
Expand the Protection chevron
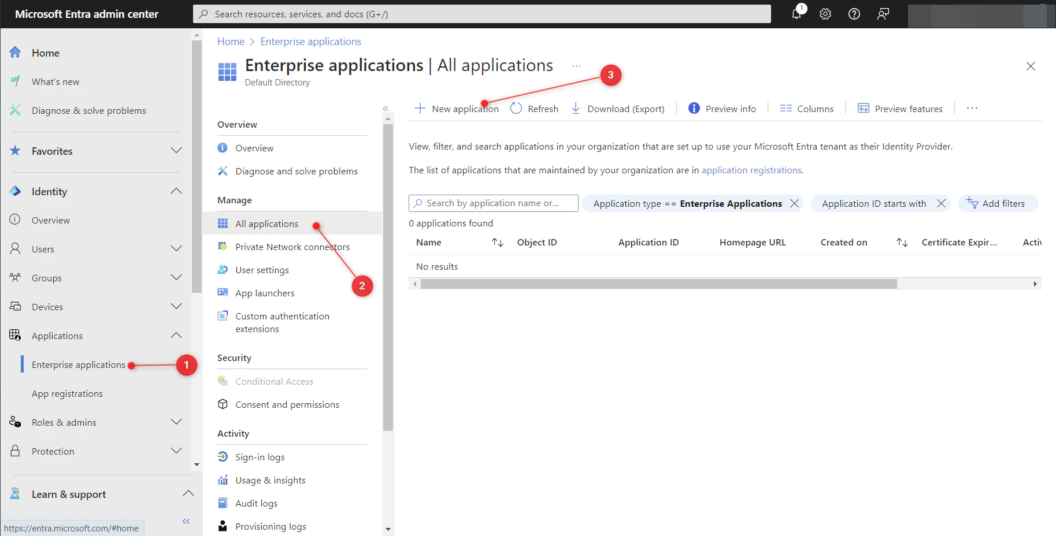[176, 451]
